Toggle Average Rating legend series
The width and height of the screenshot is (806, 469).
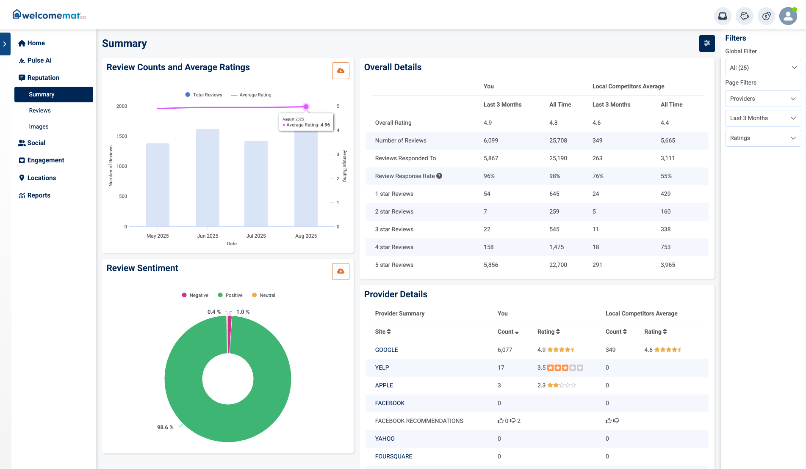(x=251, y=95)
